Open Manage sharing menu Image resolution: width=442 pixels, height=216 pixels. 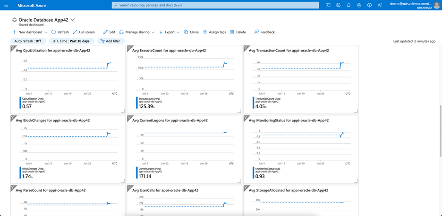137,32
